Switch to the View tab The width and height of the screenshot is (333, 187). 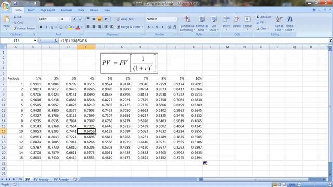point(107,10)
